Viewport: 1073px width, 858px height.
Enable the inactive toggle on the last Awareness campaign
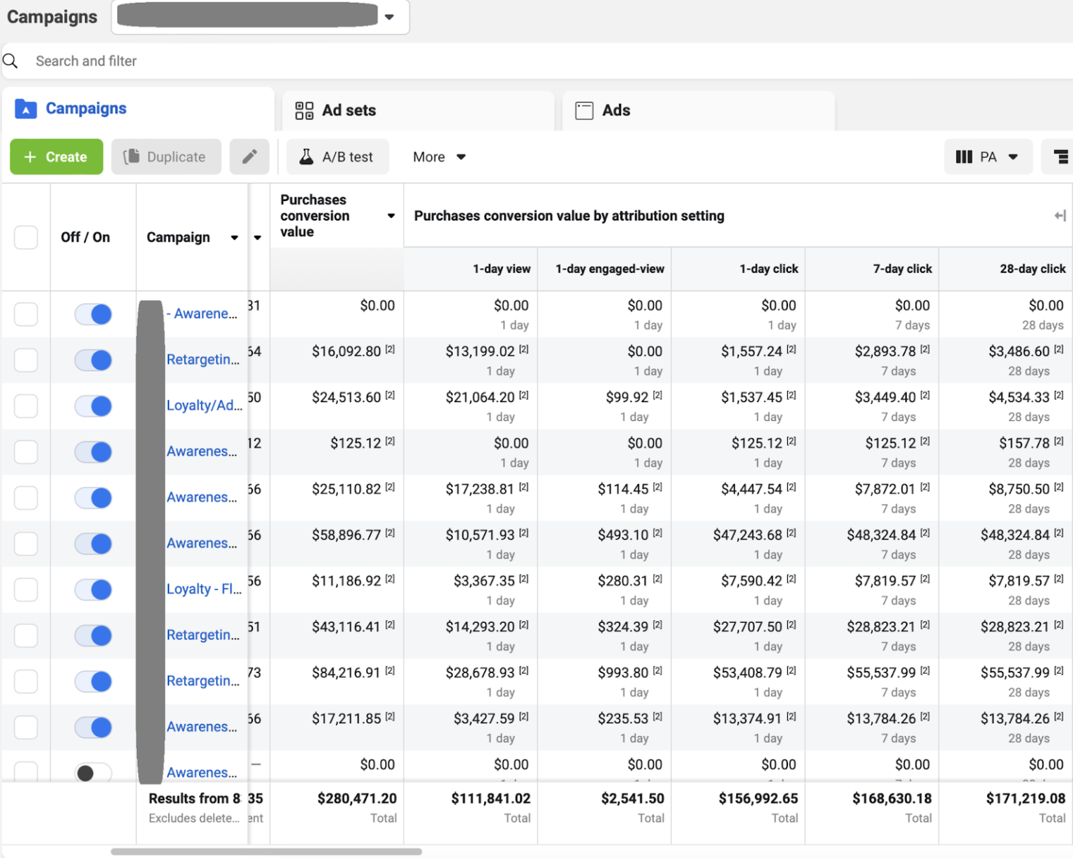point(92,773)
